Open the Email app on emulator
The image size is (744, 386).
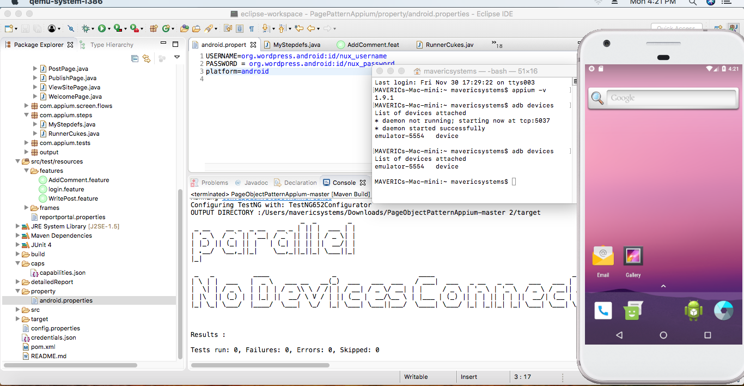coord(603,261)
